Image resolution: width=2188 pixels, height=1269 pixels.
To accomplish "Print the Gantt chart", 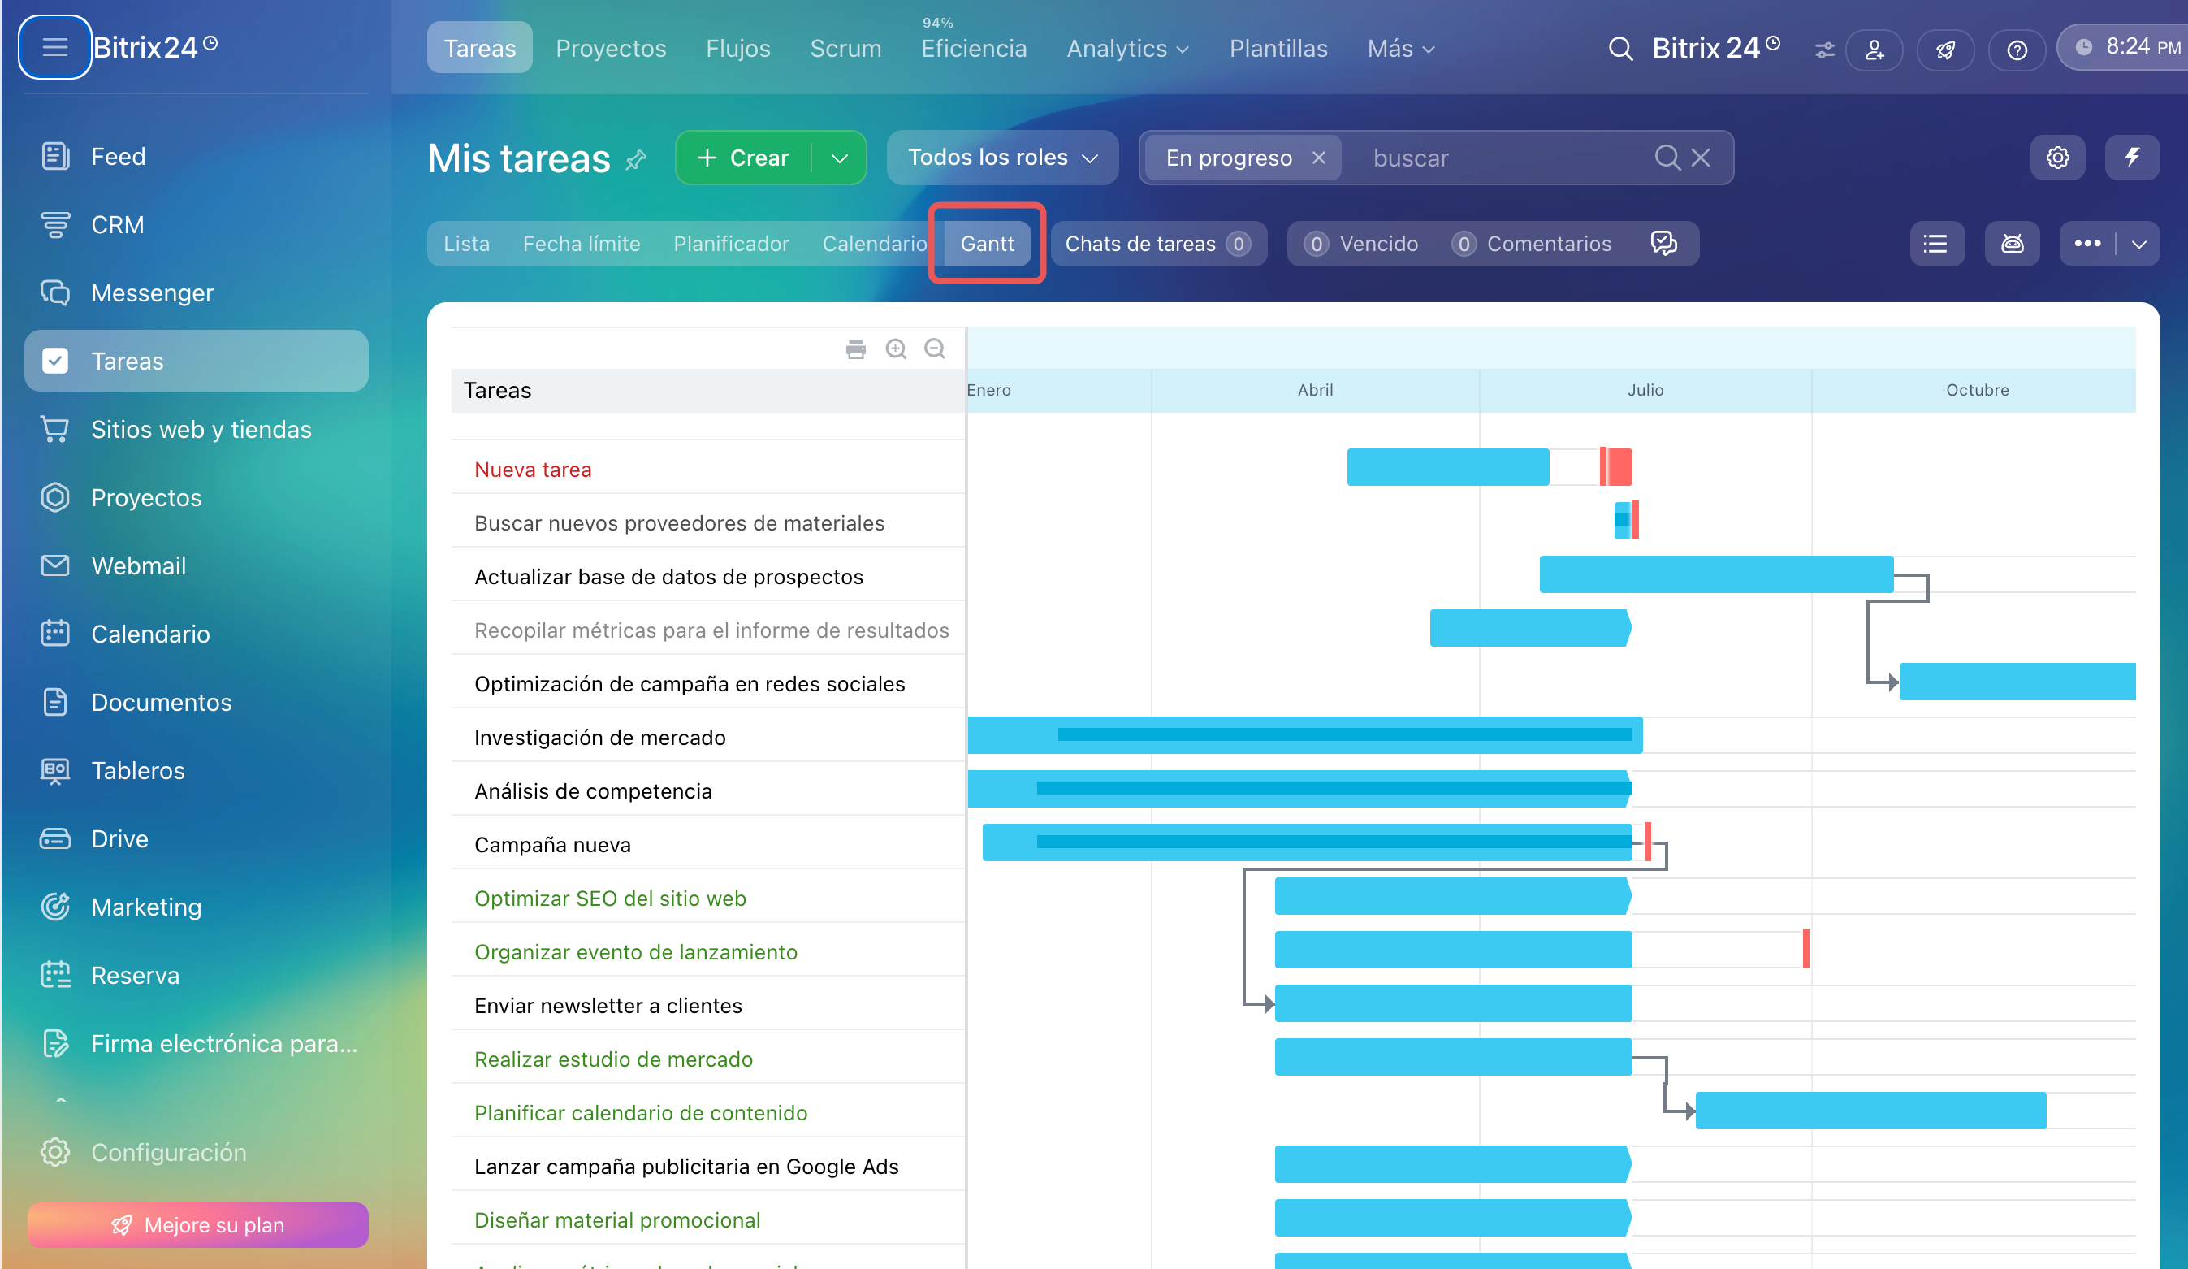I will point(855,349).
